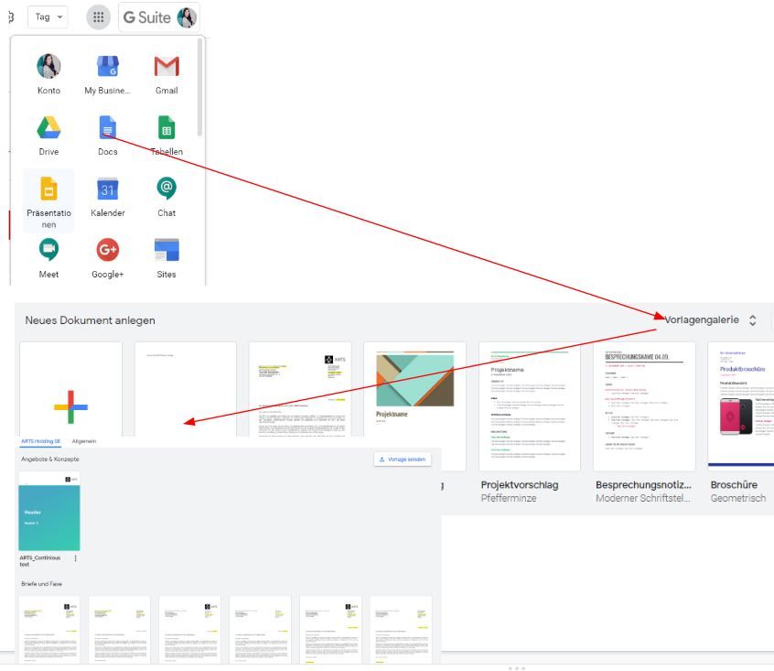The height and width of the screenshot is (671, 774).
Task: Pick the Besprechungsnotizen template thumbnail
Action: point(644,406)
